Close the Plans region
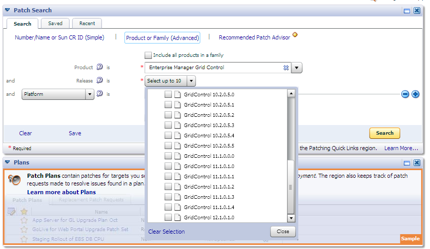This screenshot has width=430, height=249. (x=417, y=162)
